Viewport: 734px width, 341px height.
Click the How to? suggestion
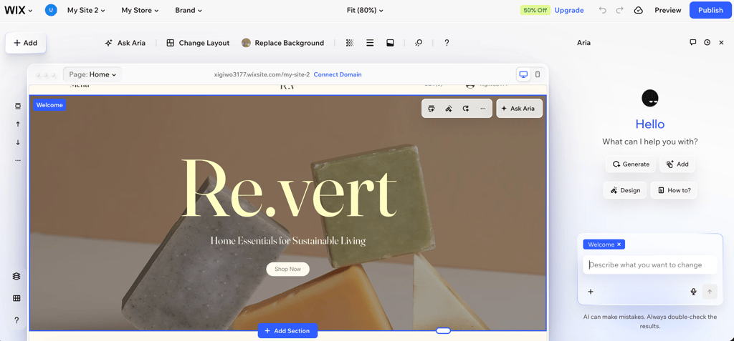point(674,191)
